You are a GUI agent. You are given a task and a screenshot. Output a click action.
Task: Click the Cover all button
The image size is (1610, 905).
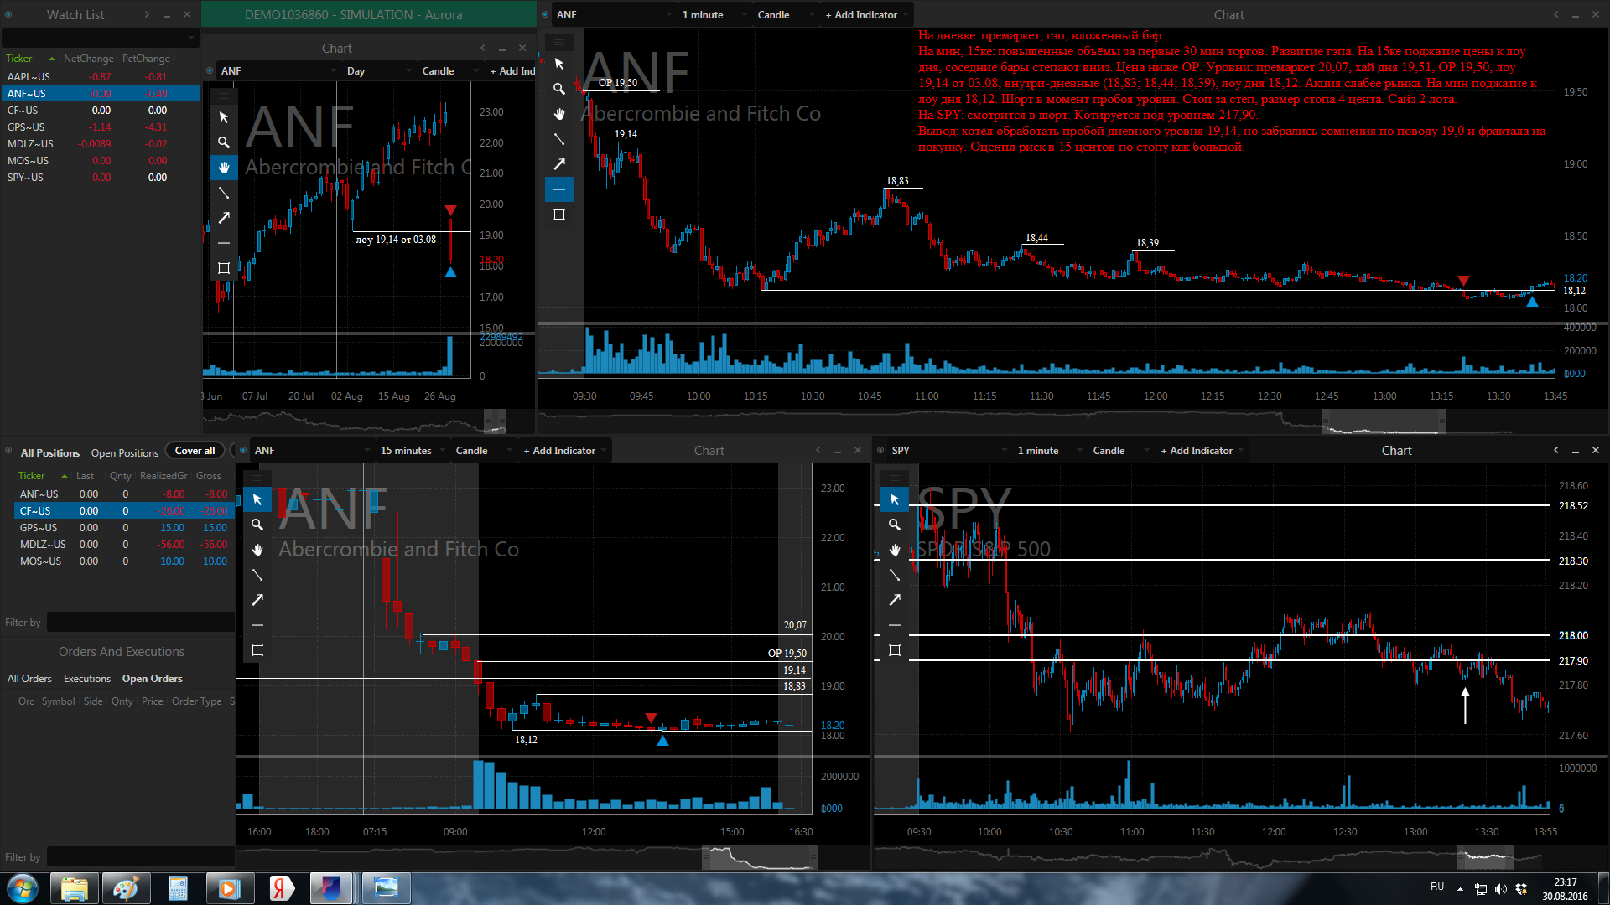pyautogui.click(x=195, y=451)
